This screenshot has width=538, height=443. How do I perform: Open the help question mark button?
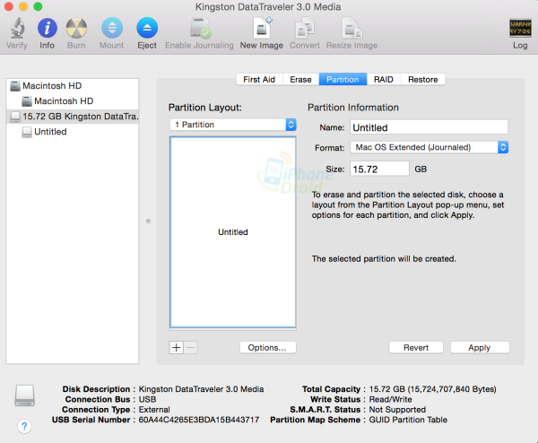24,426
